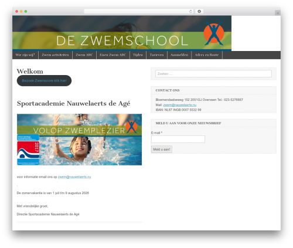Open 'Adres en Route' menu item
293x248 pixels.
tap(207, 55)
